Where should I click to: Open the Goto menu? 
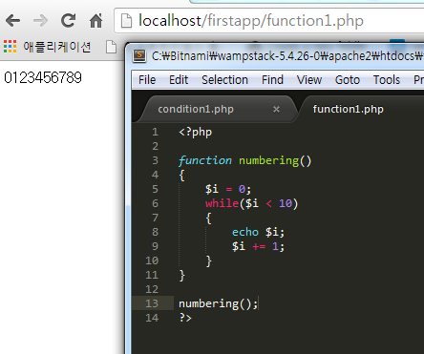(x=348, y=80)
